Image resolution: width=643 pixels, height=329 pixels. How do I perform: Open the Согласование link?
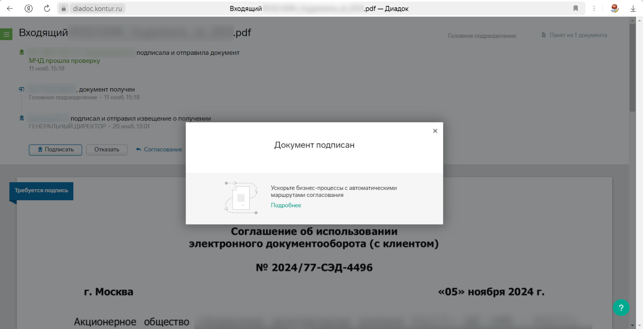pos(162,149)
